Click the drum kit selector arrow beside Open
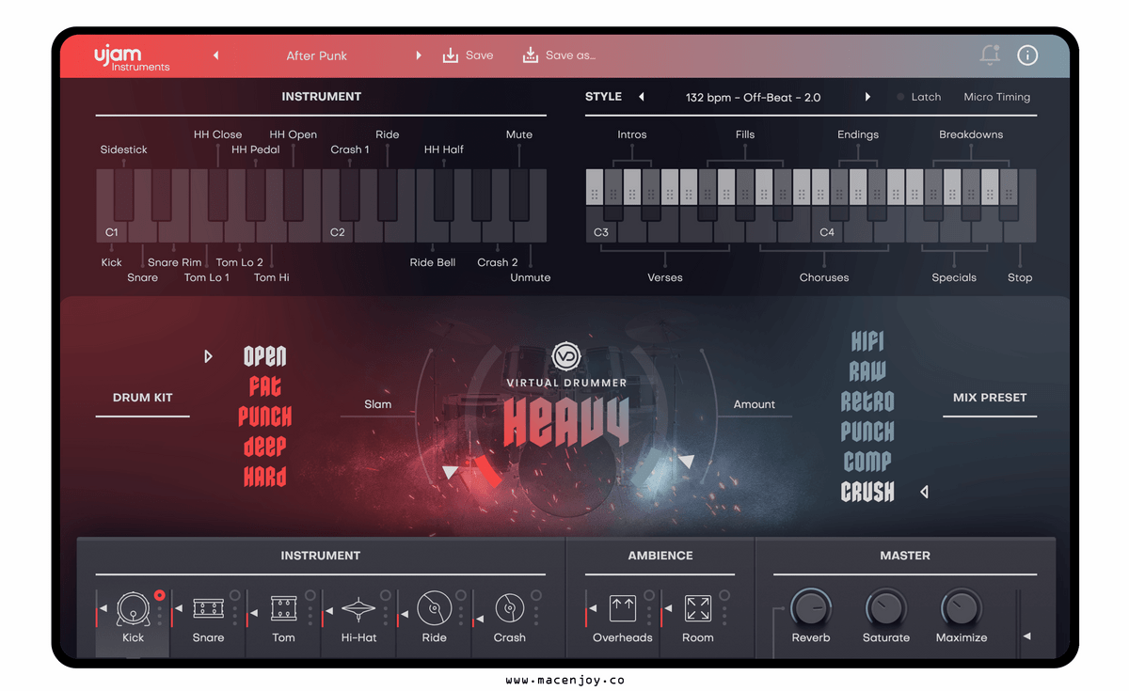This screenshot has width=1129, height=691. 209,356
